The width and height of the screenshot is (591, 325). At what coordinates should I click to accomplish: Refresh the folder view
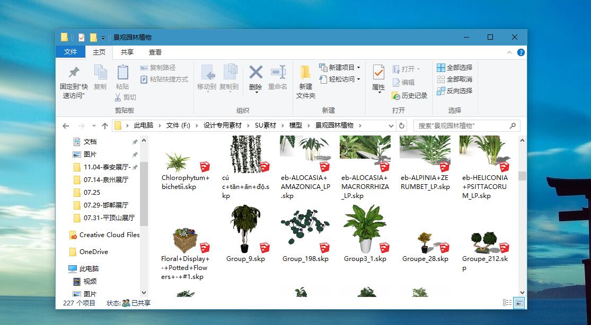coord(402,126)
